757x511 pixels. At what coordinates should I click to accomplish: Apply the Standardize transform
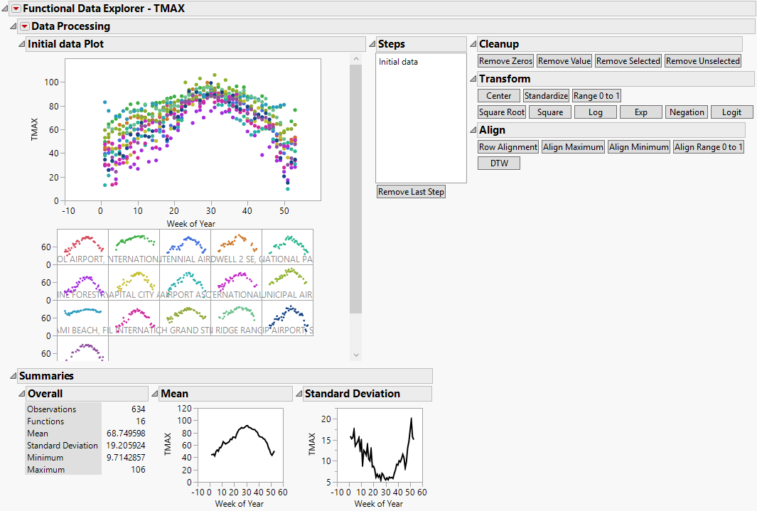[x=546, y=96]
